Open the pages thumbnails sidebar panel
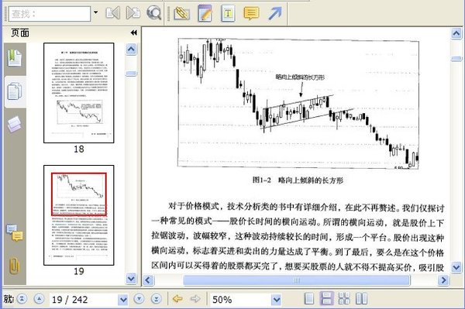The image size is (465, 309). click(15, 91)
